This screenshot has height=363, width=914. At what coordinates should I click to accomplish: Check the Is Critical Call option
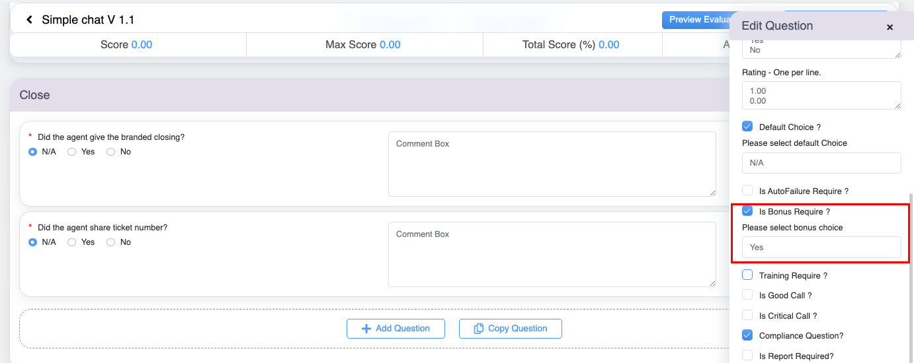747,315
